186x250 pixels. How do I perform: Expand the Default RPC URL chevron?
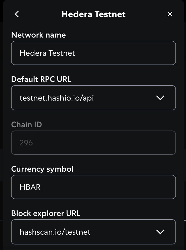[160, 98]
